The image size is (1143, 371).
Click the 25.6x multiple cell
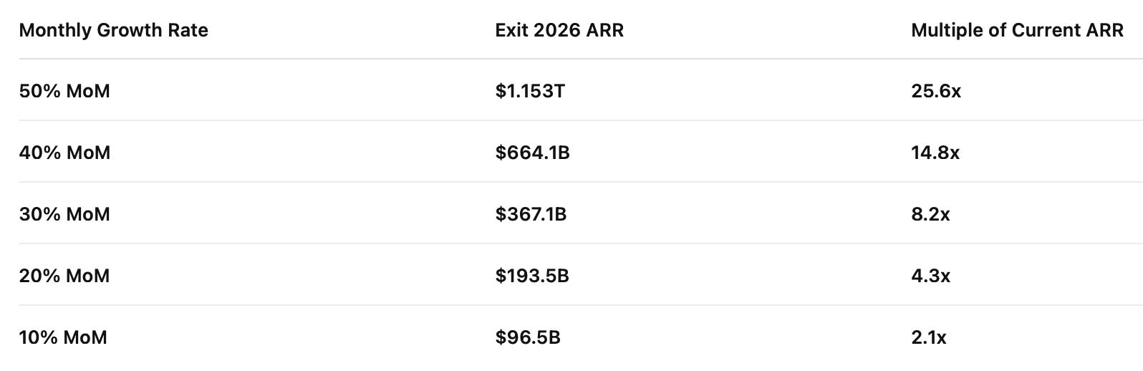(936, 91)
